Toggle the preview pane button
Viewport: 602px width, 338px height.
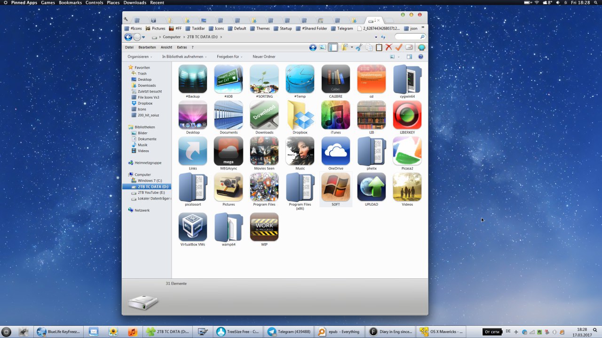click(409, 57)
